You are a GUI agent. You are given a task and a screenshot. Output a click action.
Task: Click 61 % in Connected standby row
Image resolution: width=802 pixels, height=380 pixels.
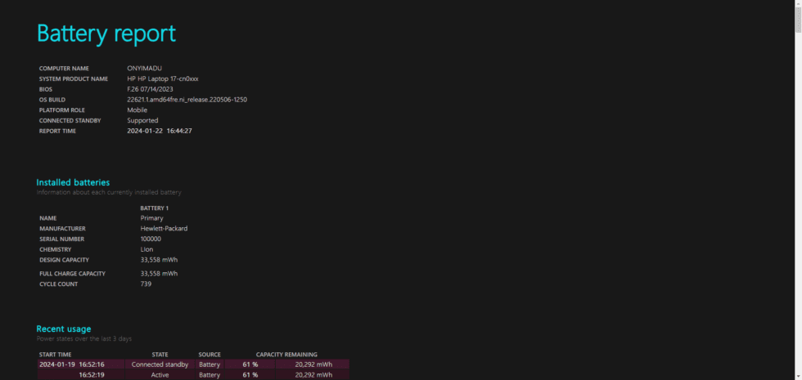250,364
